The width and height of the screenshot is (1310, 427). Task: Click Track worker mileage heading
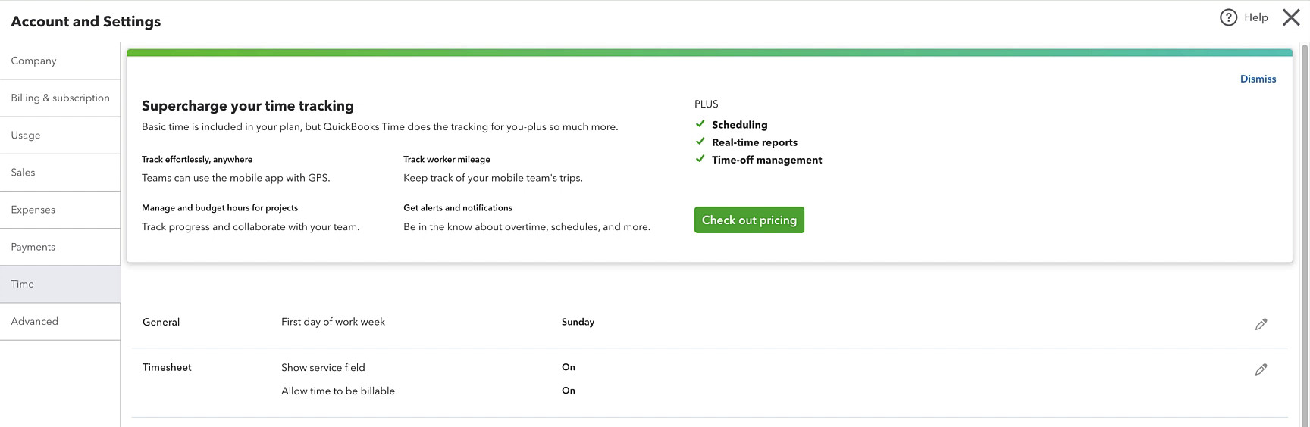click(x=447, y=159)
